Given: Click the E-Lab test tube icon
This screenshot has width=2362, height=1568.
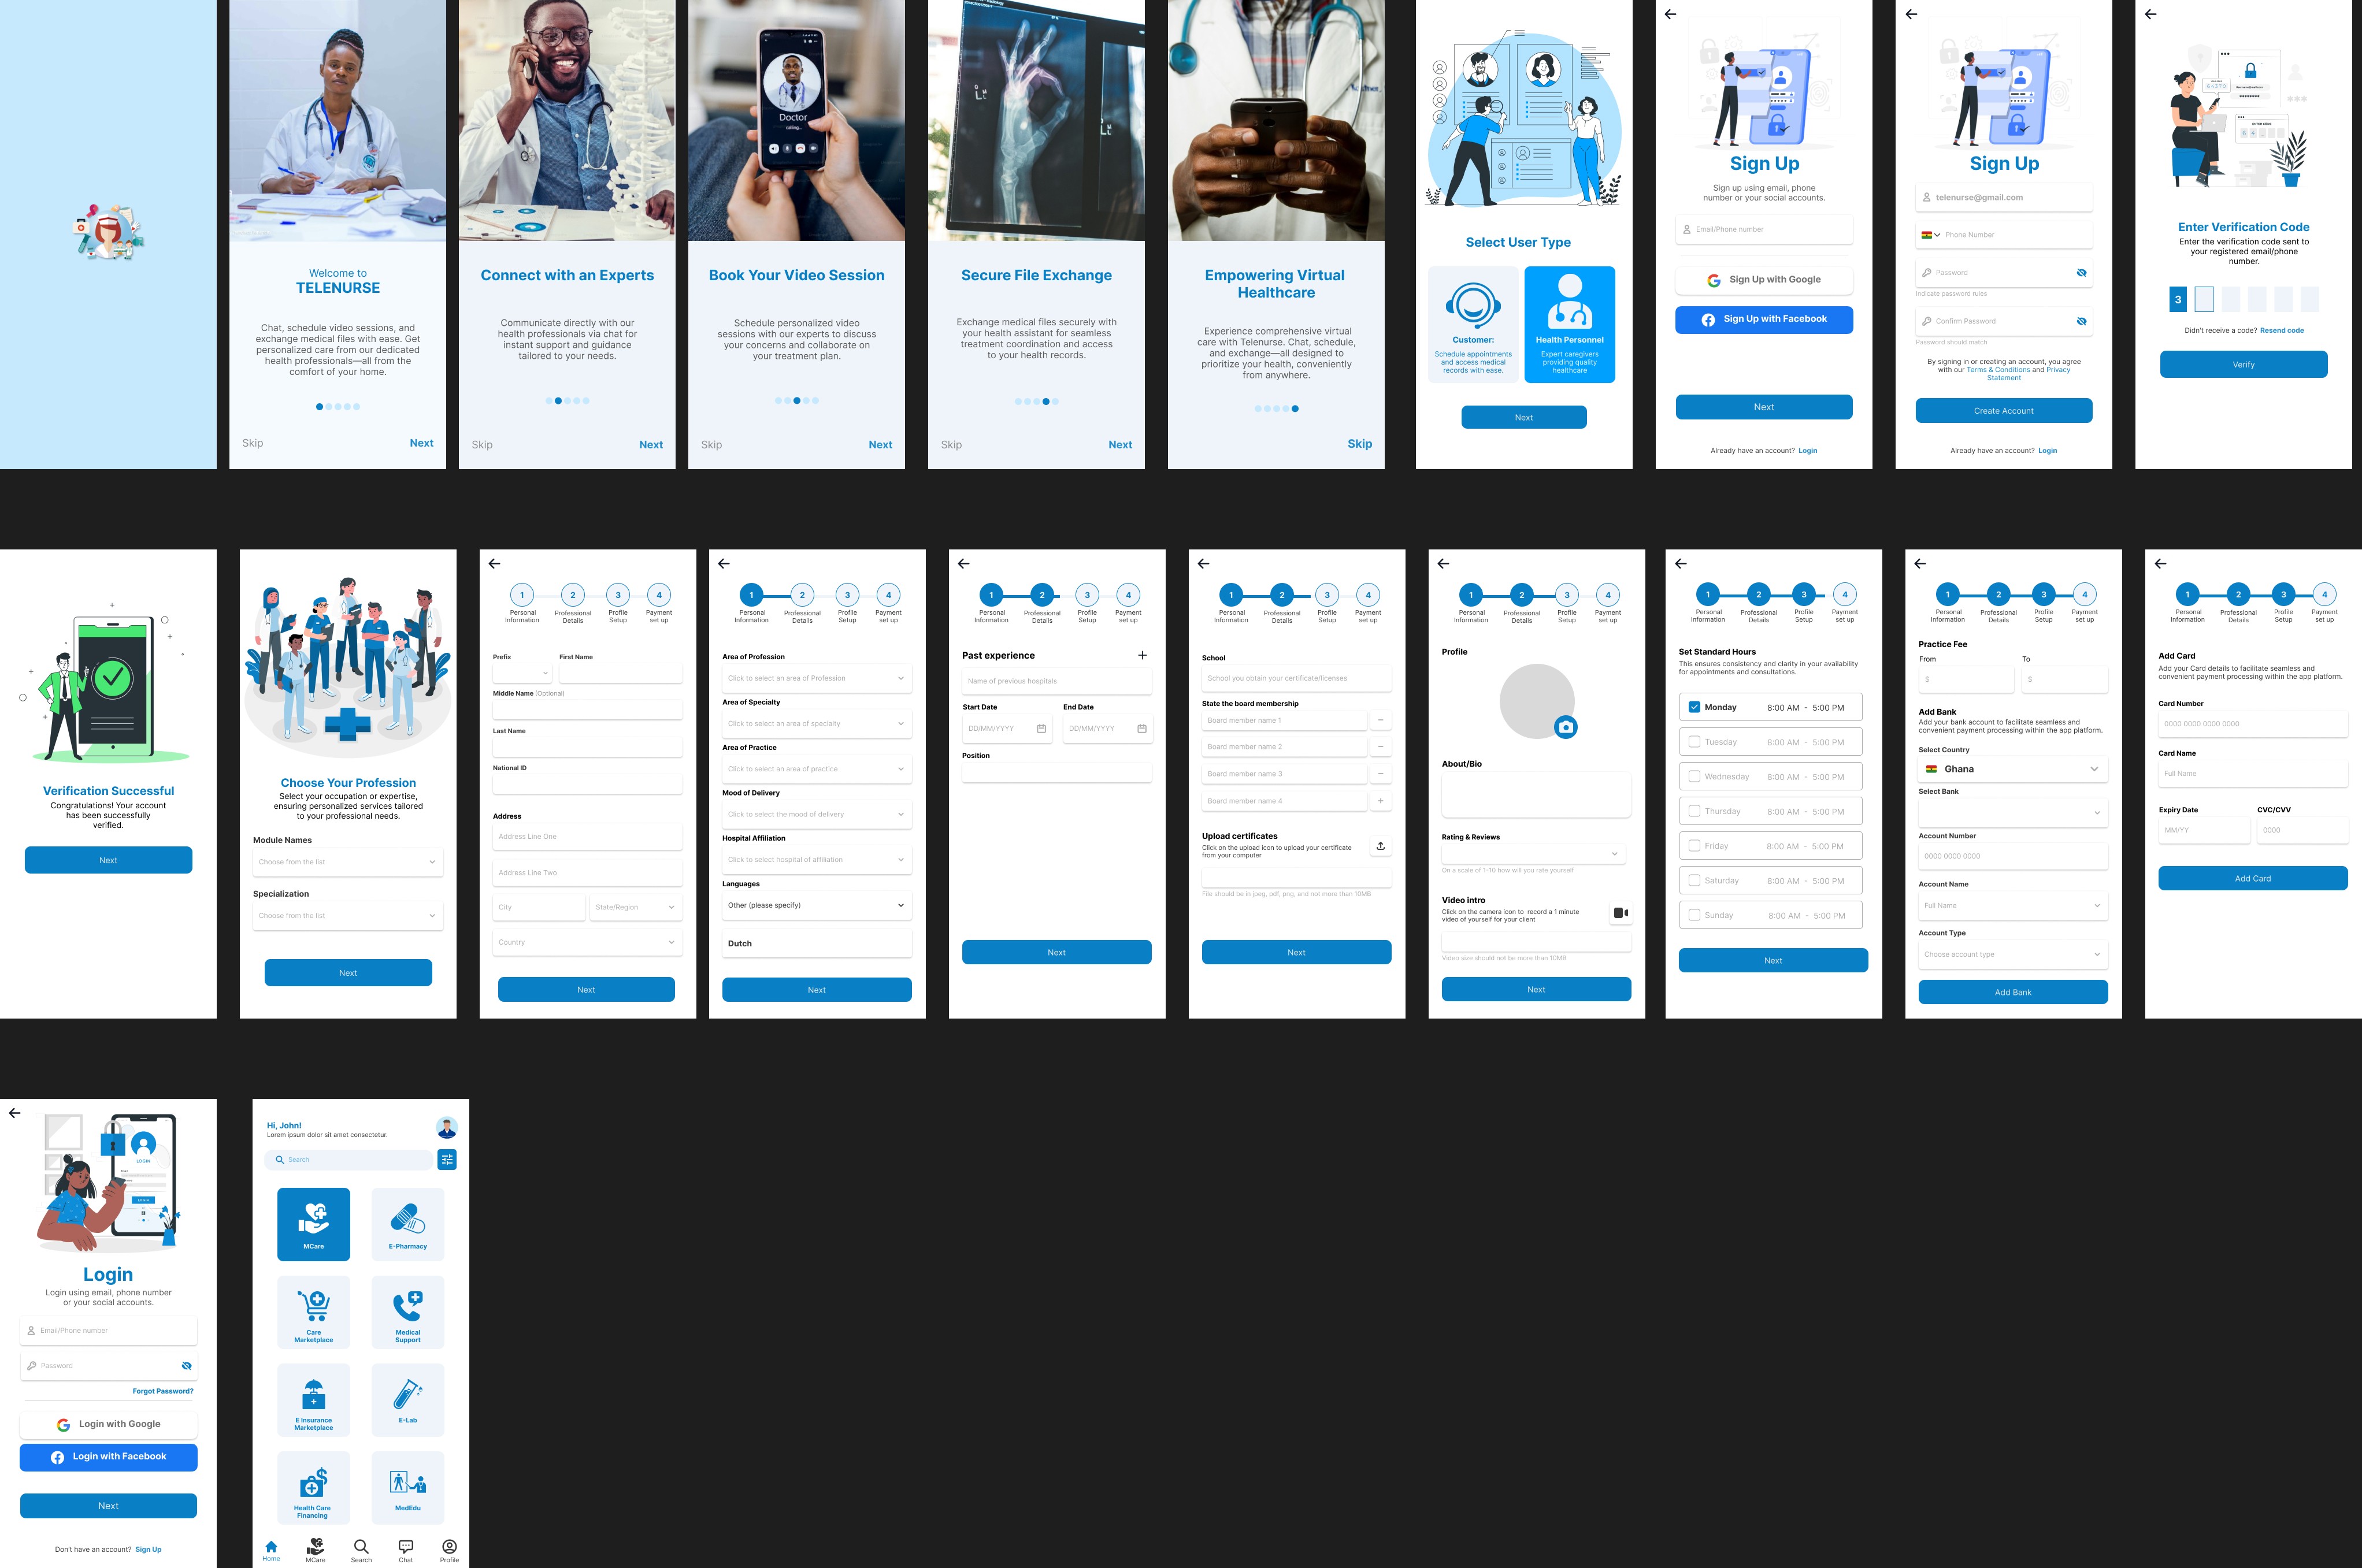Looking at the screenshot, I should (407, 1394).
